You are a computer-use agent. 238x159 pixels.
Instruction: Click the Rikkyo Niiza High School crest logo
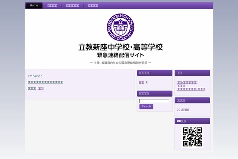tap(121, 27)
